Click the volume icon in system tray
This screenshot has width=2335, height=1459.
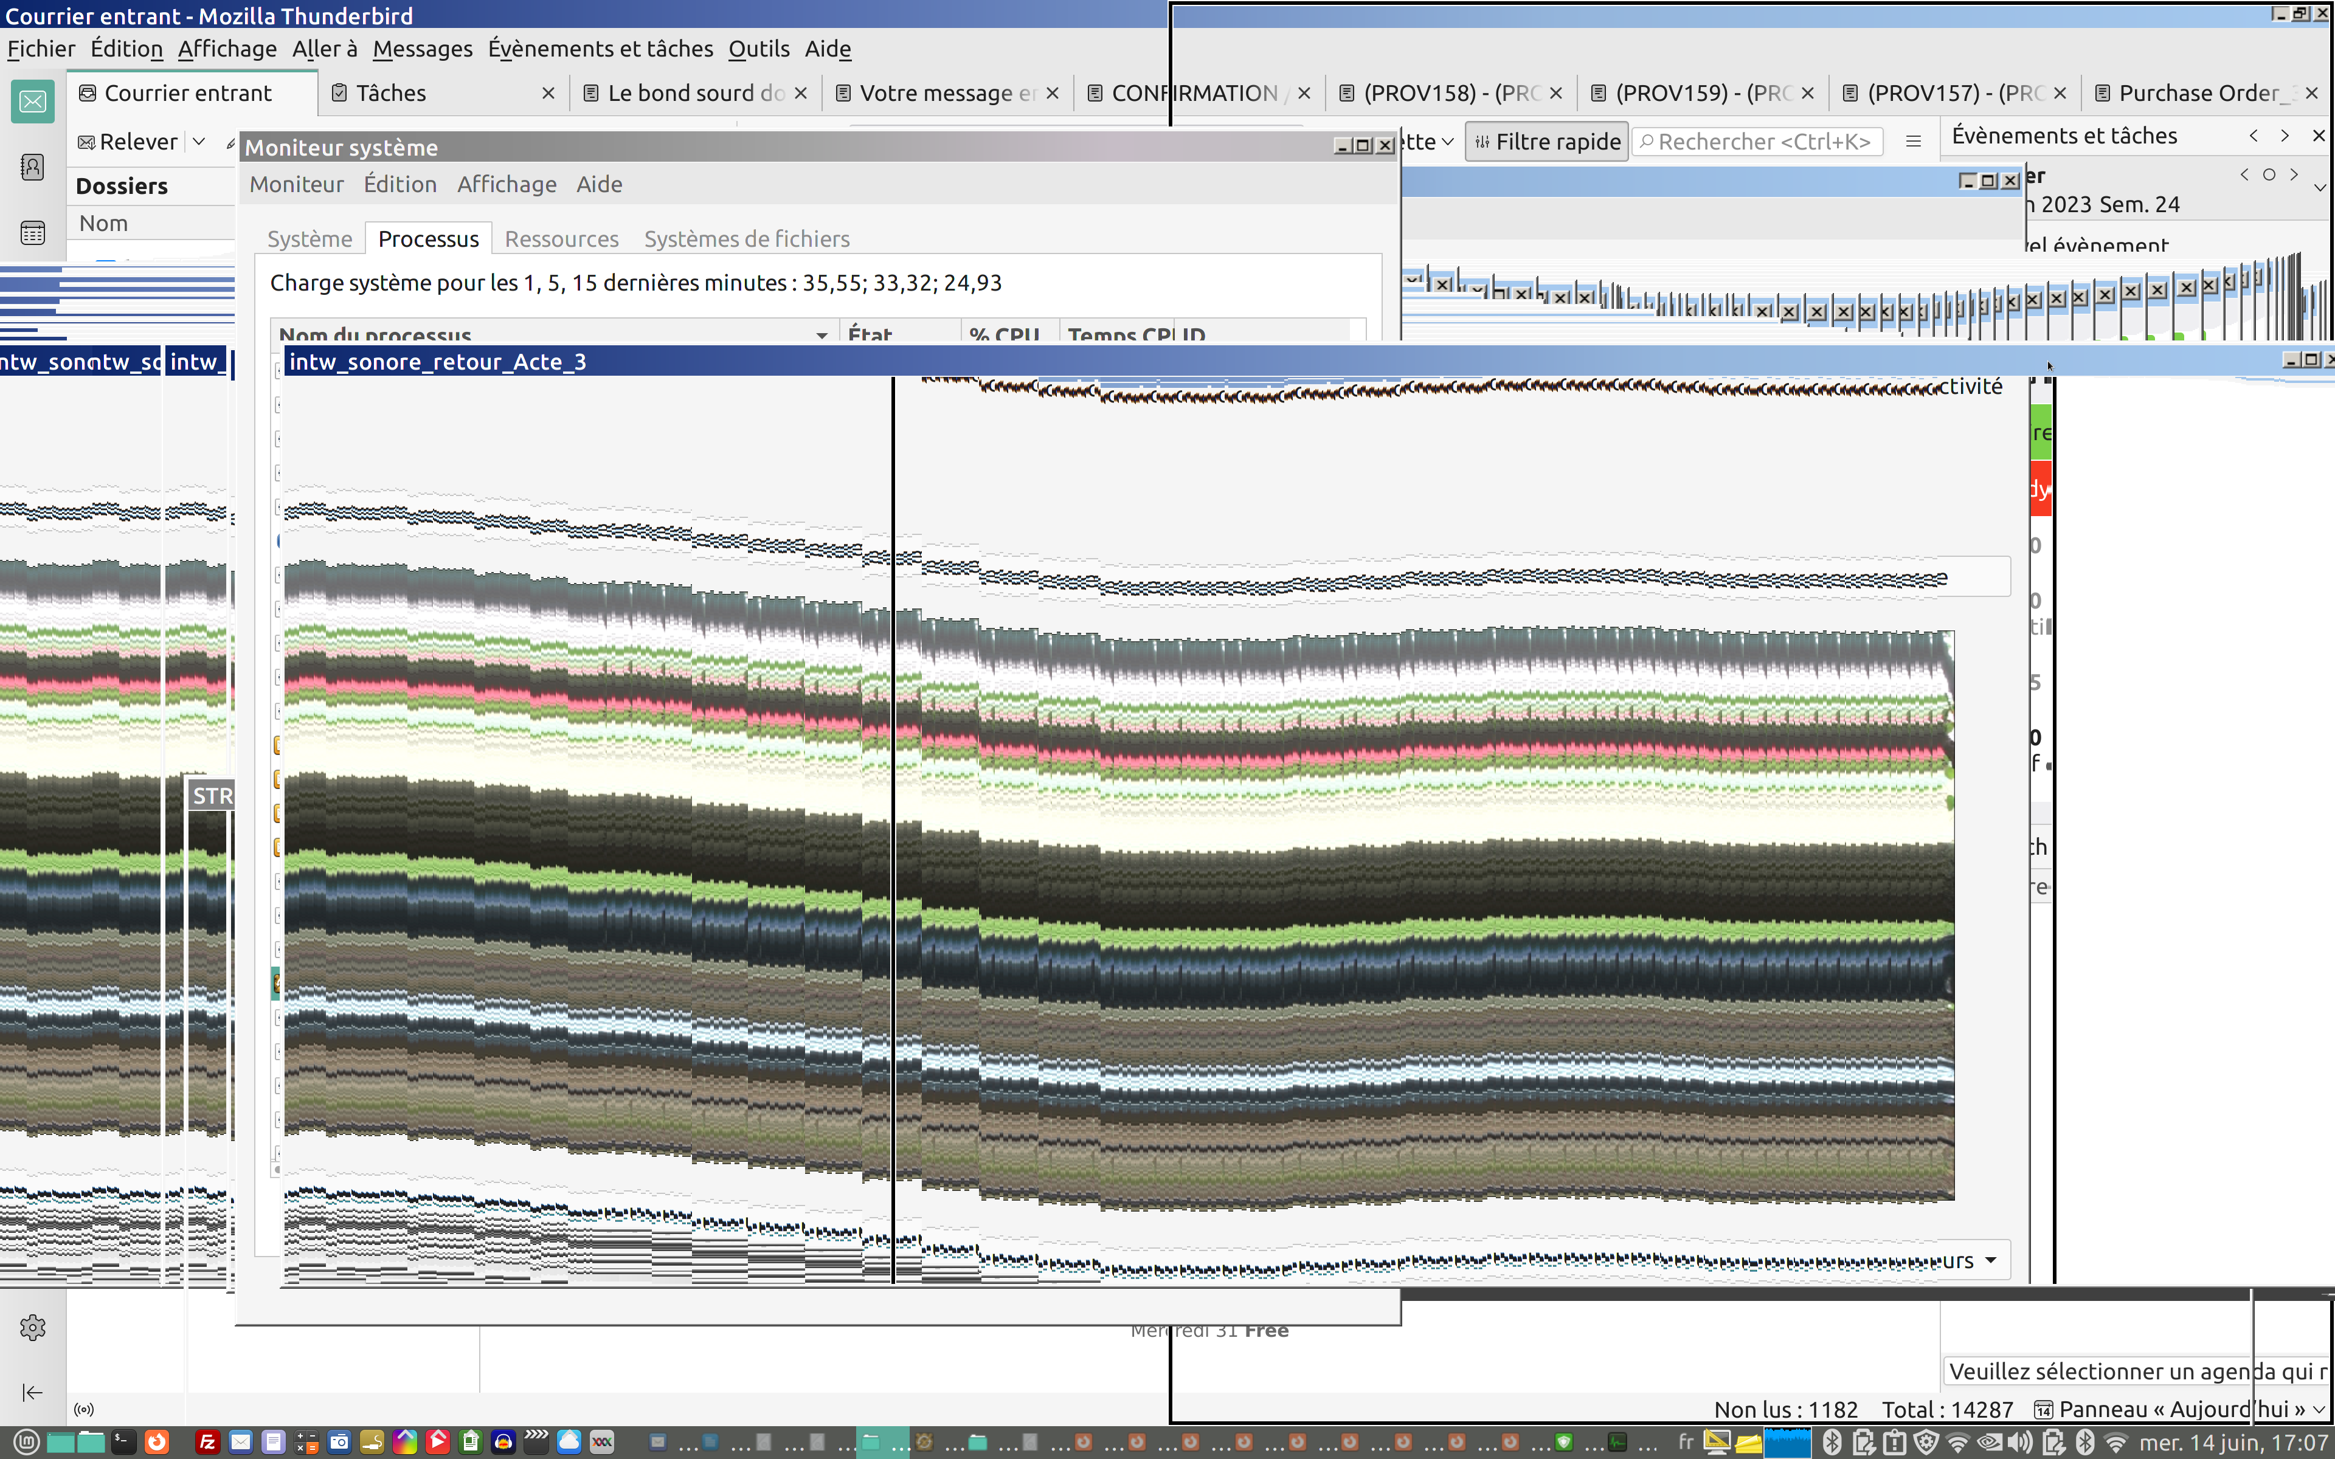2021,1443
